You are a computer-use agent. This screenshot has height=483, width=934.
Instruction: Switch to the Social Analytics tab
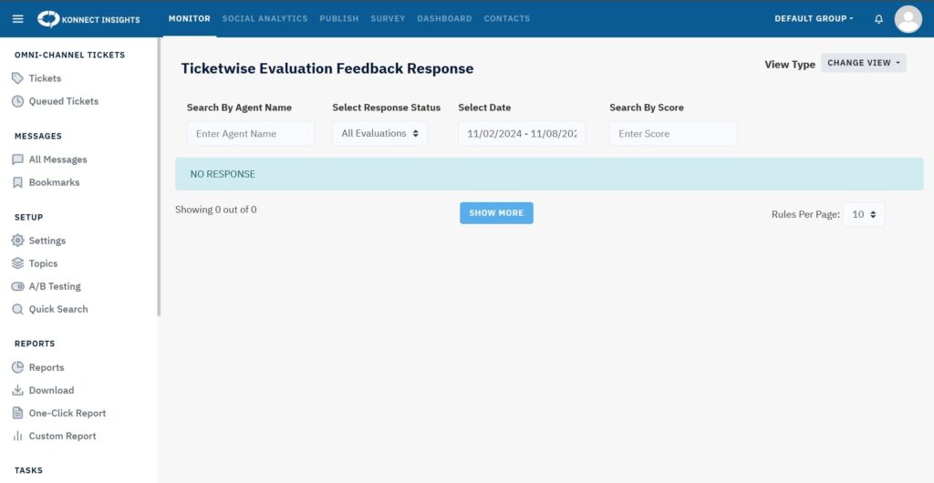click(265, 18)
